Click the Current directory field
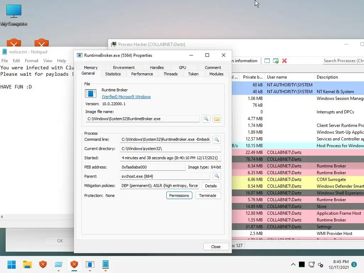 pyautogui.click(x=170, y=149)
